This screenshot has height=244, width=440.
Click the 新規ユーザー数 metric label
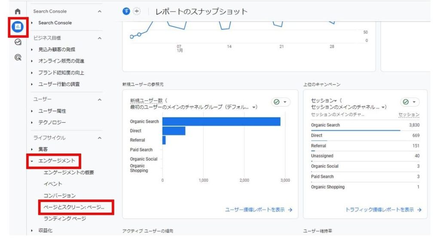click(146, 101)
